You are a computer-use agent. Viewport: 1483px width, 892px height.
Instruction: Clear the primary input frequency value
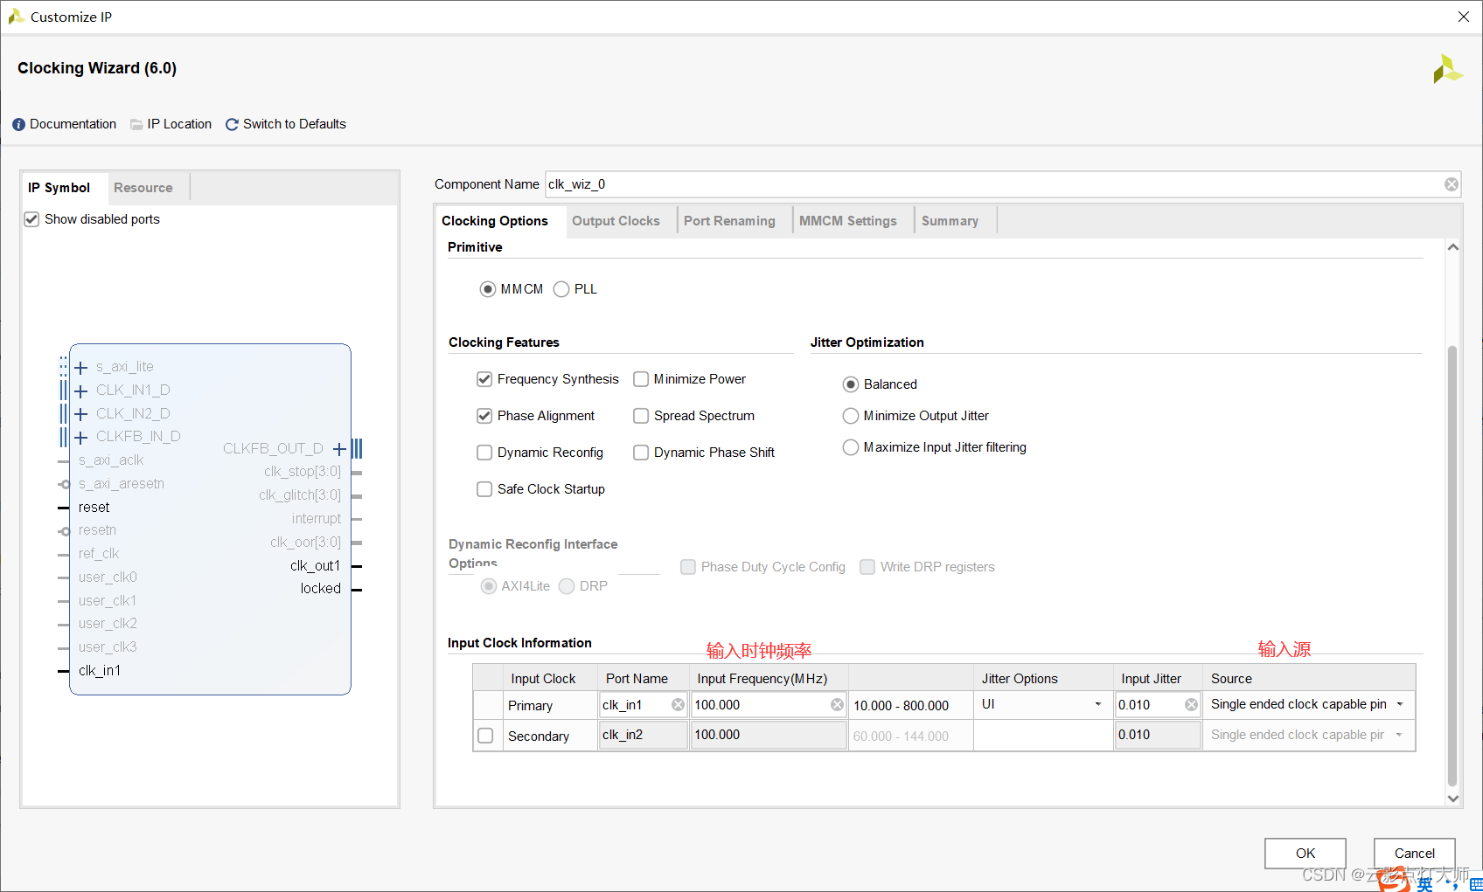point(837,705)
